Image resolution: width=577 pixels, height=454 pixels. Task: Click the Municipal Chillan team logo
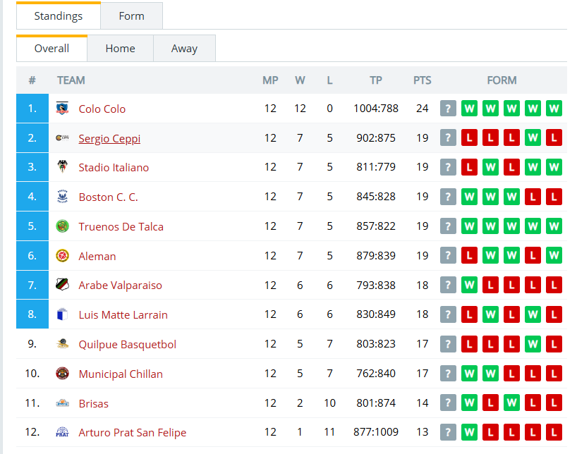62,374
